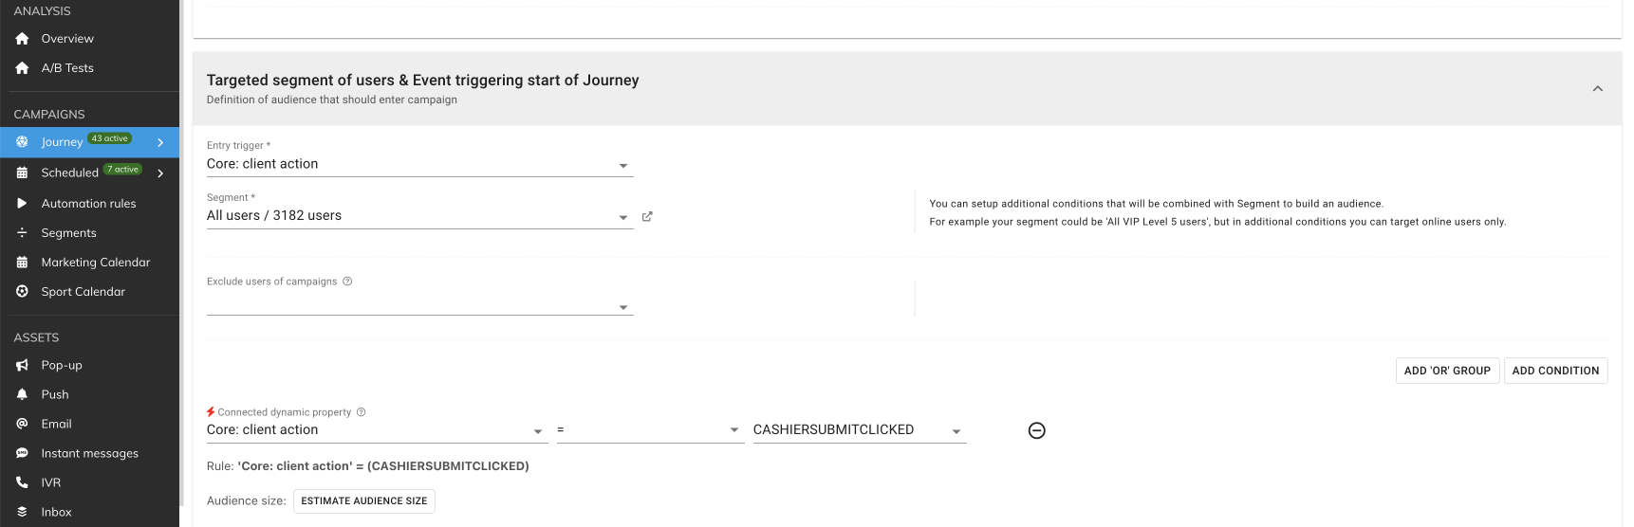
Task: Click ADD 'OR' GROUP button
Action: tap(1447, 371)
